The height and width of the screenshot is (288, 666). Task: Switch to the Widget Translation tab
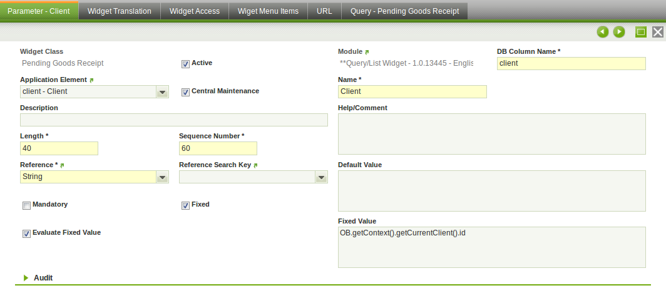tap(120, 11)
